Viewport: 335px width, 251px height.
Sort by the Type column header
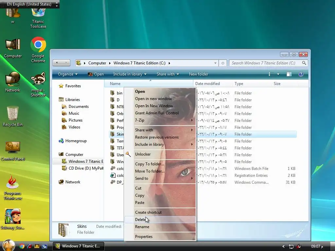[252, 83]
